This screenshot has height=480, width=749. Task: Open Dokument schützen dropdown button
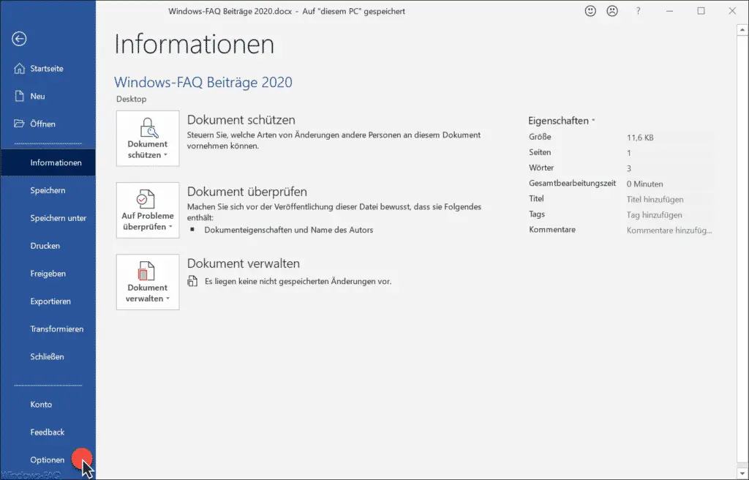click(148, 138)
